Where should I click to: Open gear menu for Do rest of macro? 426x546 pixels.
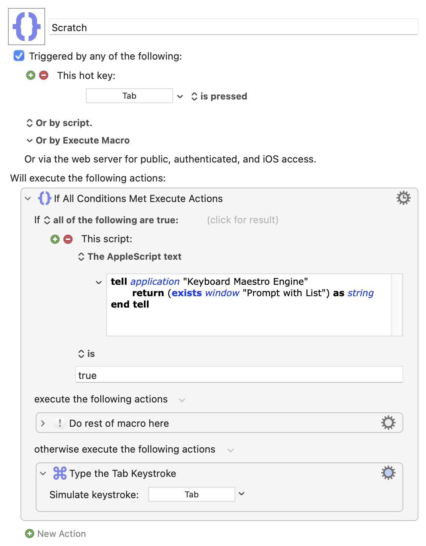(388, 423)
